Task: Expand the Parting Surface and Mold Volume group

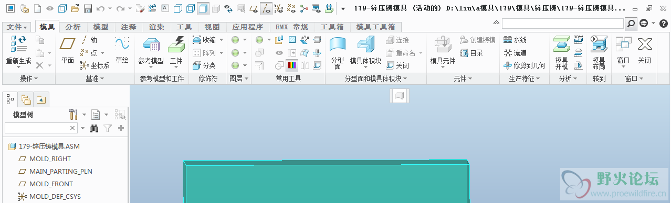Action: 376,78
